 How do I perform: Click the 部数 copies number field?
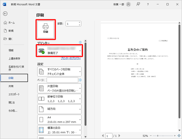click(x=72, y=24)
